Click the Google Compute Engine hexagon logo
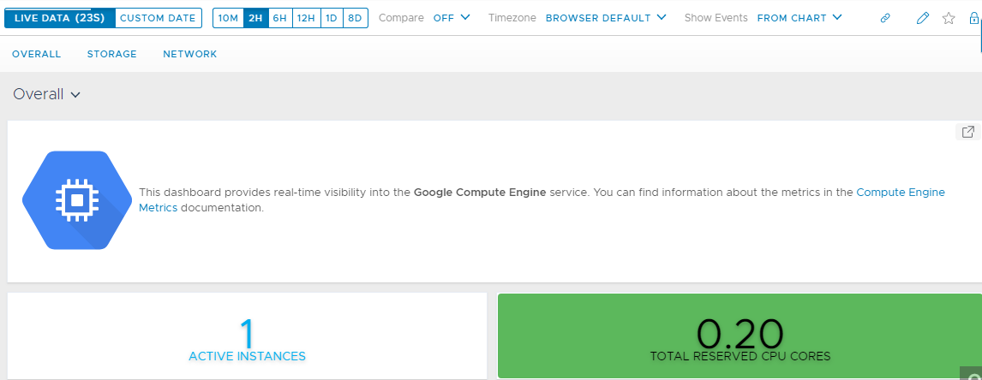This screenshot has width=982, height=380. click(76, 200)
